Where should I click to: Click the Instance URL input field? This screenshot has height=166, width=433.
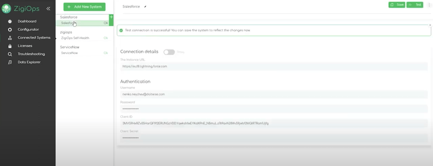[274, 67]
